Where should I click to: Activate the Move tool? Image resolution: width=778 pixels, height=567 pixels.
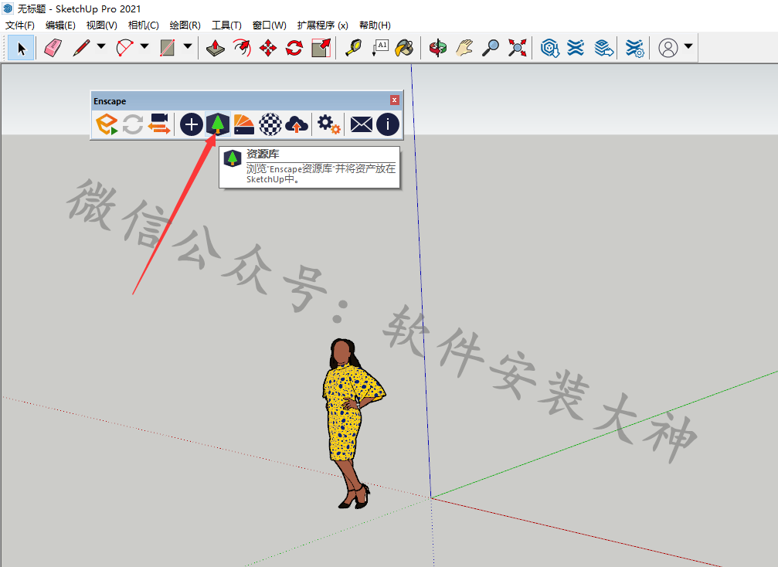[x=268, y=48]
